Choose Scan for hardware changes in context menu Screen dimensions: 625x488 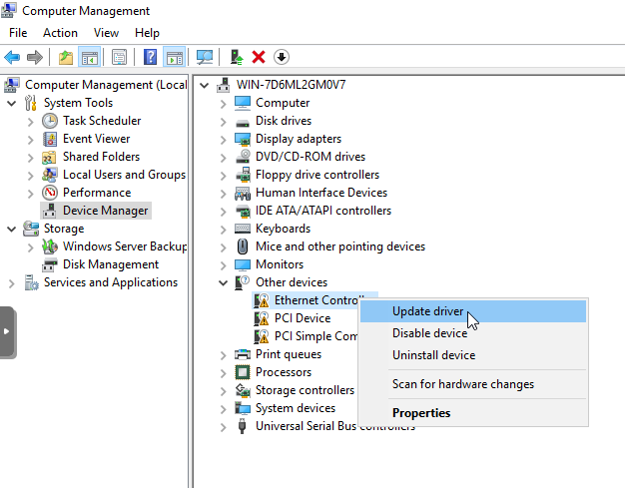pyautogui.click(x=473, y=384)
